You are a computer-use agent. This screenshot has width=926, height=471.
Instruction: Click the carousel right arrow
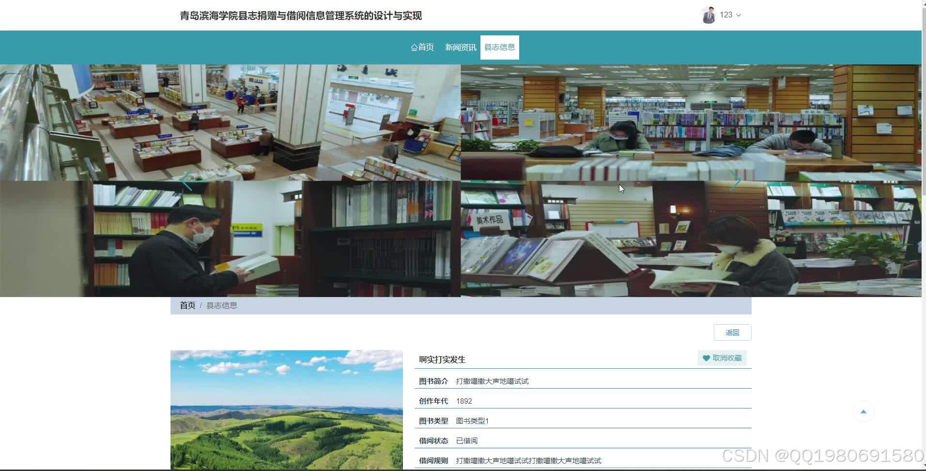[736, 180]
